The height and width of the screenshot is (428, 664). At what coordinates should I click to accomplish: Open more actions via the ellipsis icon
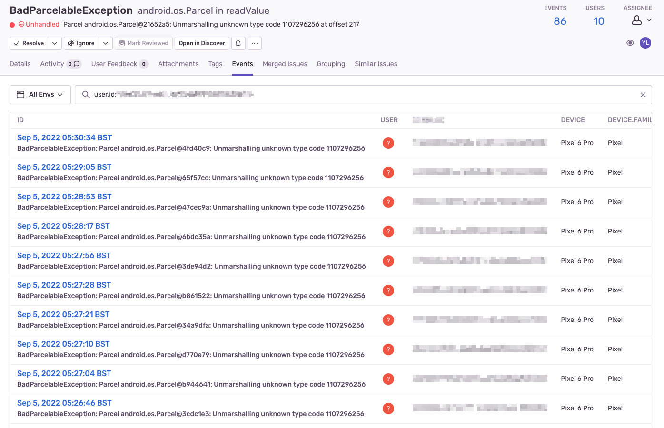pyautogui.click(x=255, y=43)
